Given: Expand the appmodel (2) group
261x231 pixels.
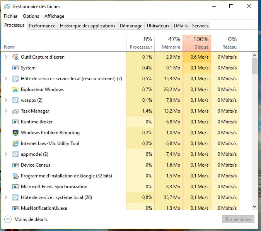Looking at the screenshot, I should click(x=6, y=154).
